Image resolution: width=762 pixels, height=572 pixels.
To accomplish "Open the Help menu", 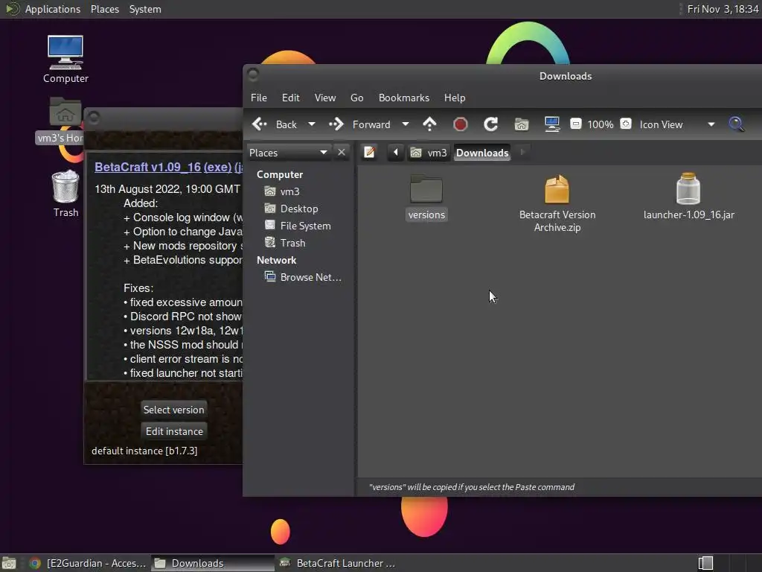I will coord(455,98).
